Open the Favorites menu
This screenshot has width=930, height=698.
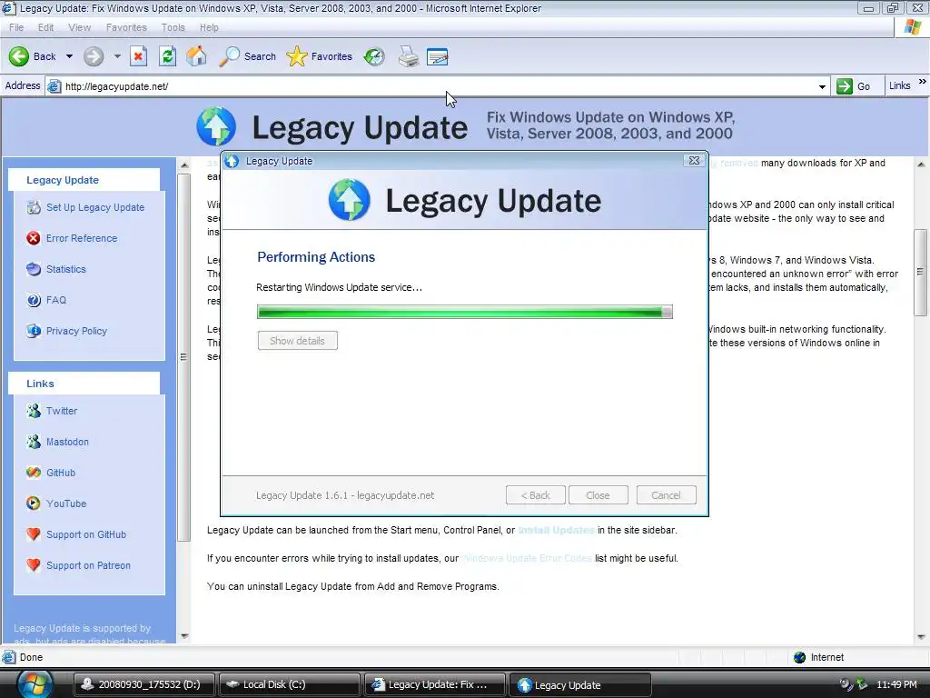pyautogui.click(x=126, y=27)
